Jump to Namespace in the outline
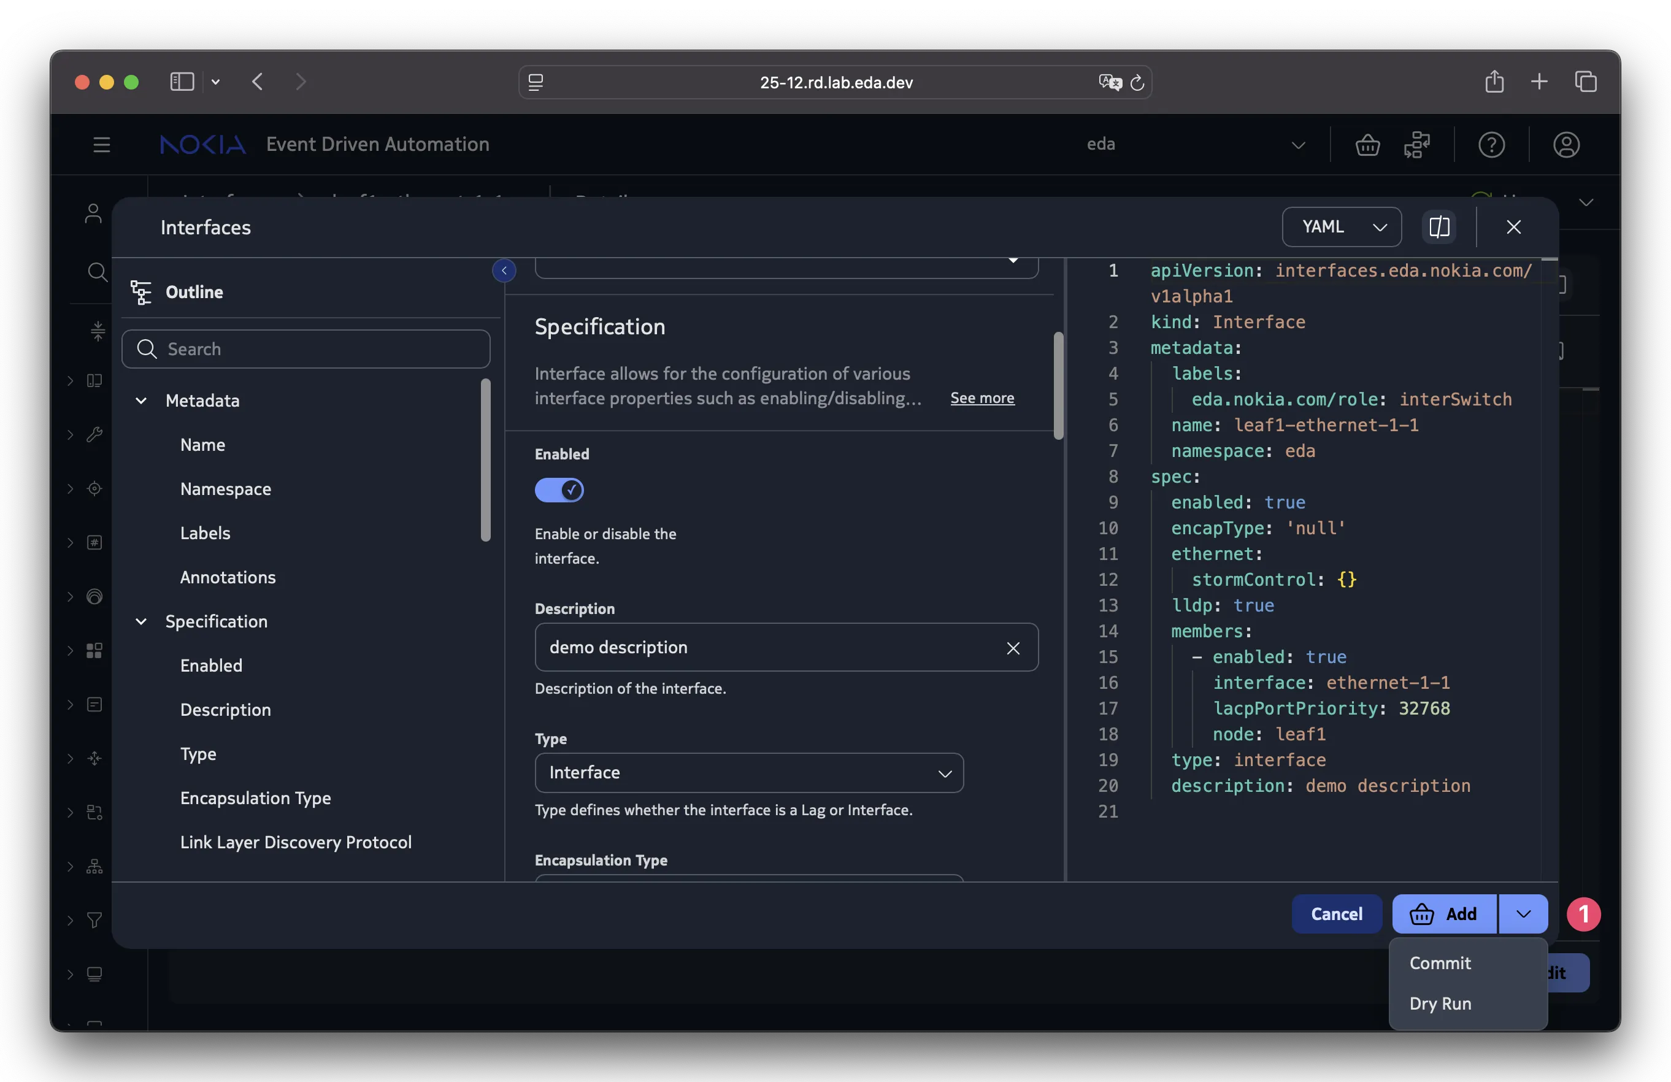This screenshot has width=1671, height=1082. point(225,489)
